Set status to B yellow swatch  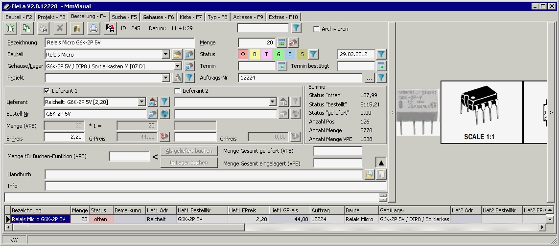click(255, 54)
